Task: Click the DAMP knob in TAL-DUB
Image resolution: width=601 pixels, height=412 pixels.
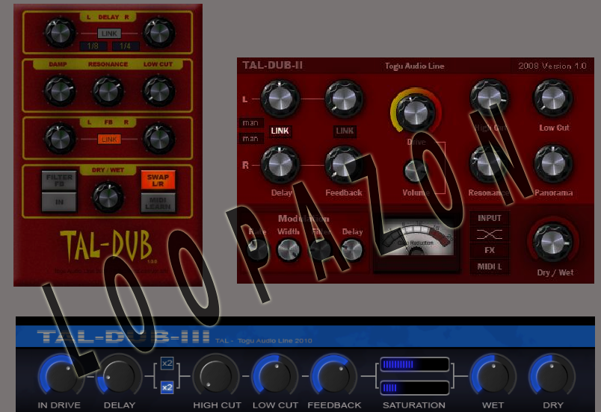Action: click(x=59, y=91)
